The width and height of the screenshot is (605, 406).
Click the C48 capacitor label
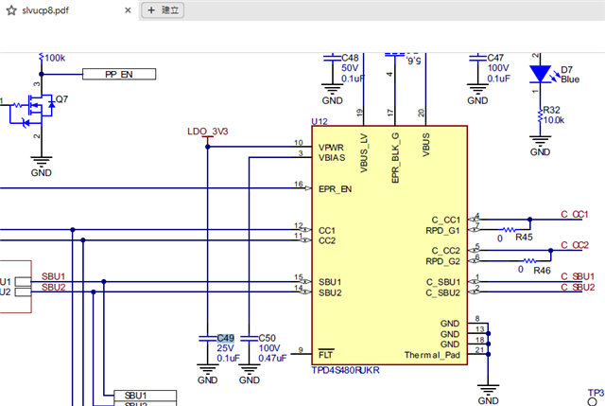[350, 58]
